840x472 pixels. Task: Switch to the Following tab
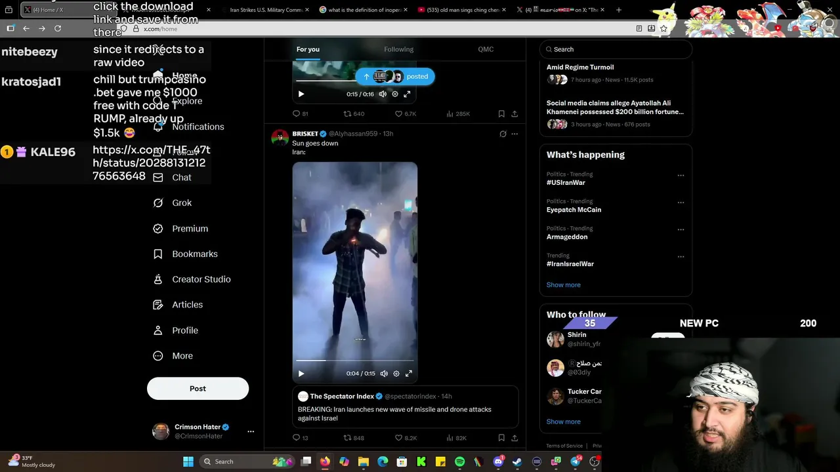click(x=399, y=50)
